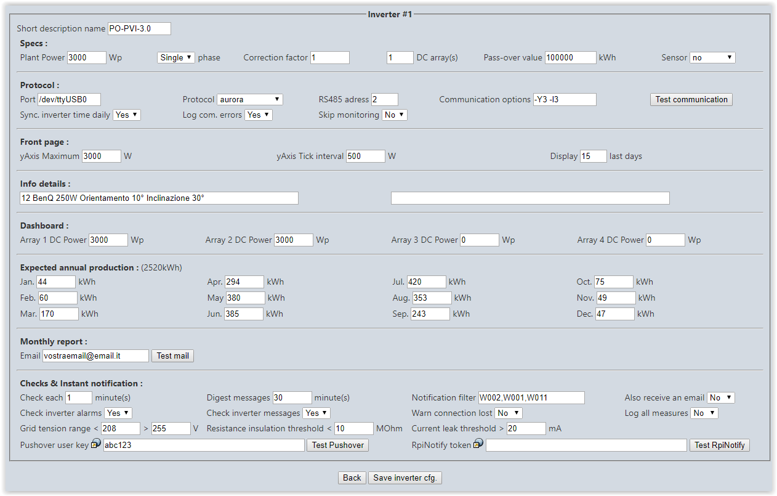
Task: Edit the Nov. production field
Action: (616, 298)
